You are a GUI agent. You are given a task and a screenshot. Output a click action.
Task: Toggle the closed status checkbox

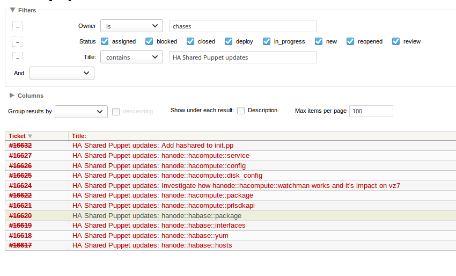[190, 41]
